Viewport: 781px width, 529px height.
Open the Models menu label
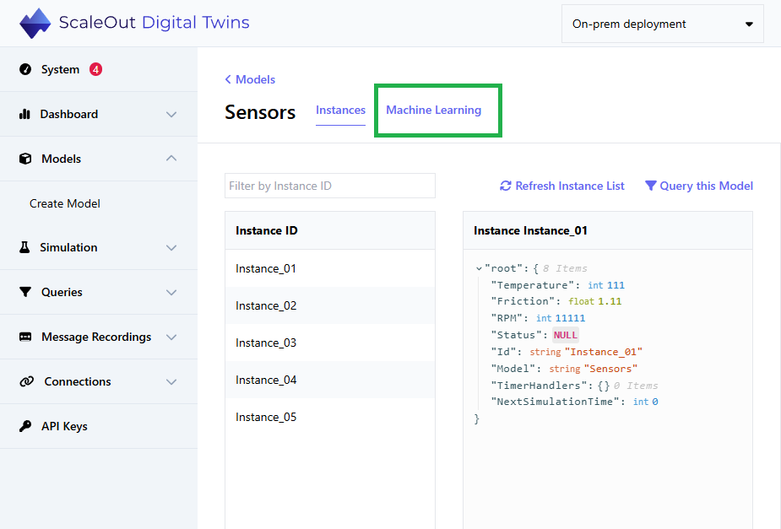click(62, 159)
